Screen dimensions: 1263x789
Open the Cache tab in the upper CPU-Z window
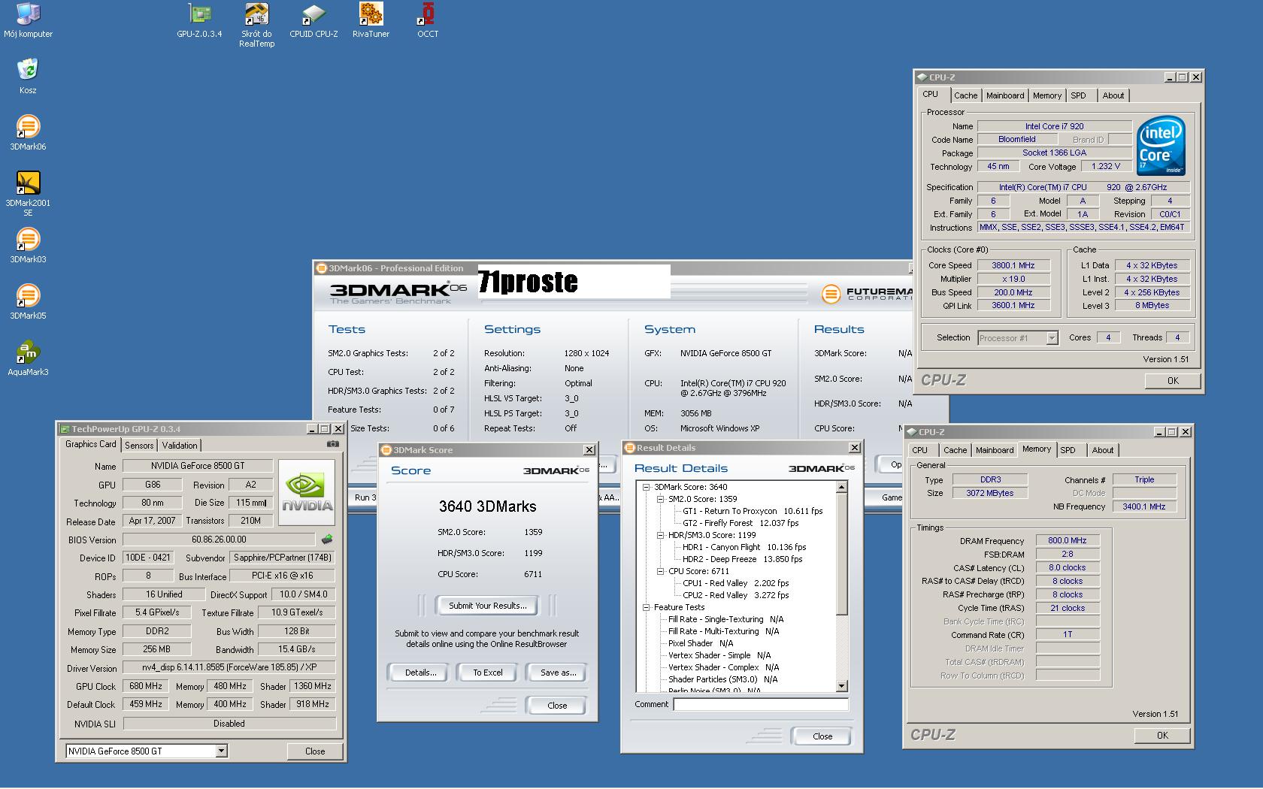[966, 95]
